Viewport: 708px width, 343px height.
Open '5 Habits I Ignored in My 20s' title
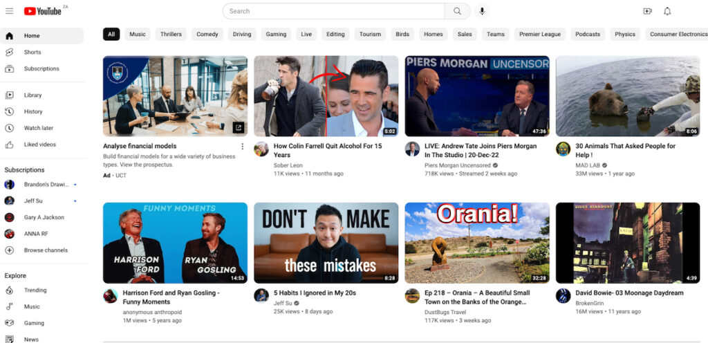click(315, 293)
